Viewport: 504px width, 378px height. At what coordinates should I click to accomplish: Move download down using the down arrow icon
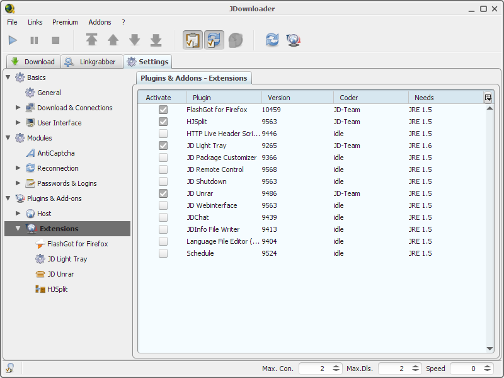click(x=134, y=40)
